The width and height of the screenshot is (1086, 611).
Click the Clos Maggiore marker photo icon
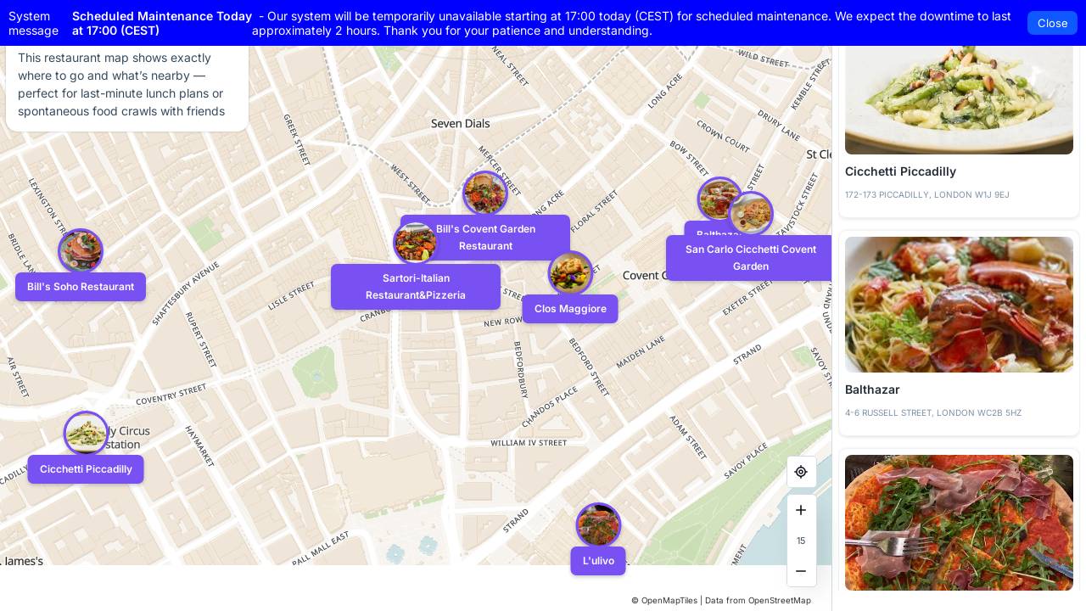(570, 273)
